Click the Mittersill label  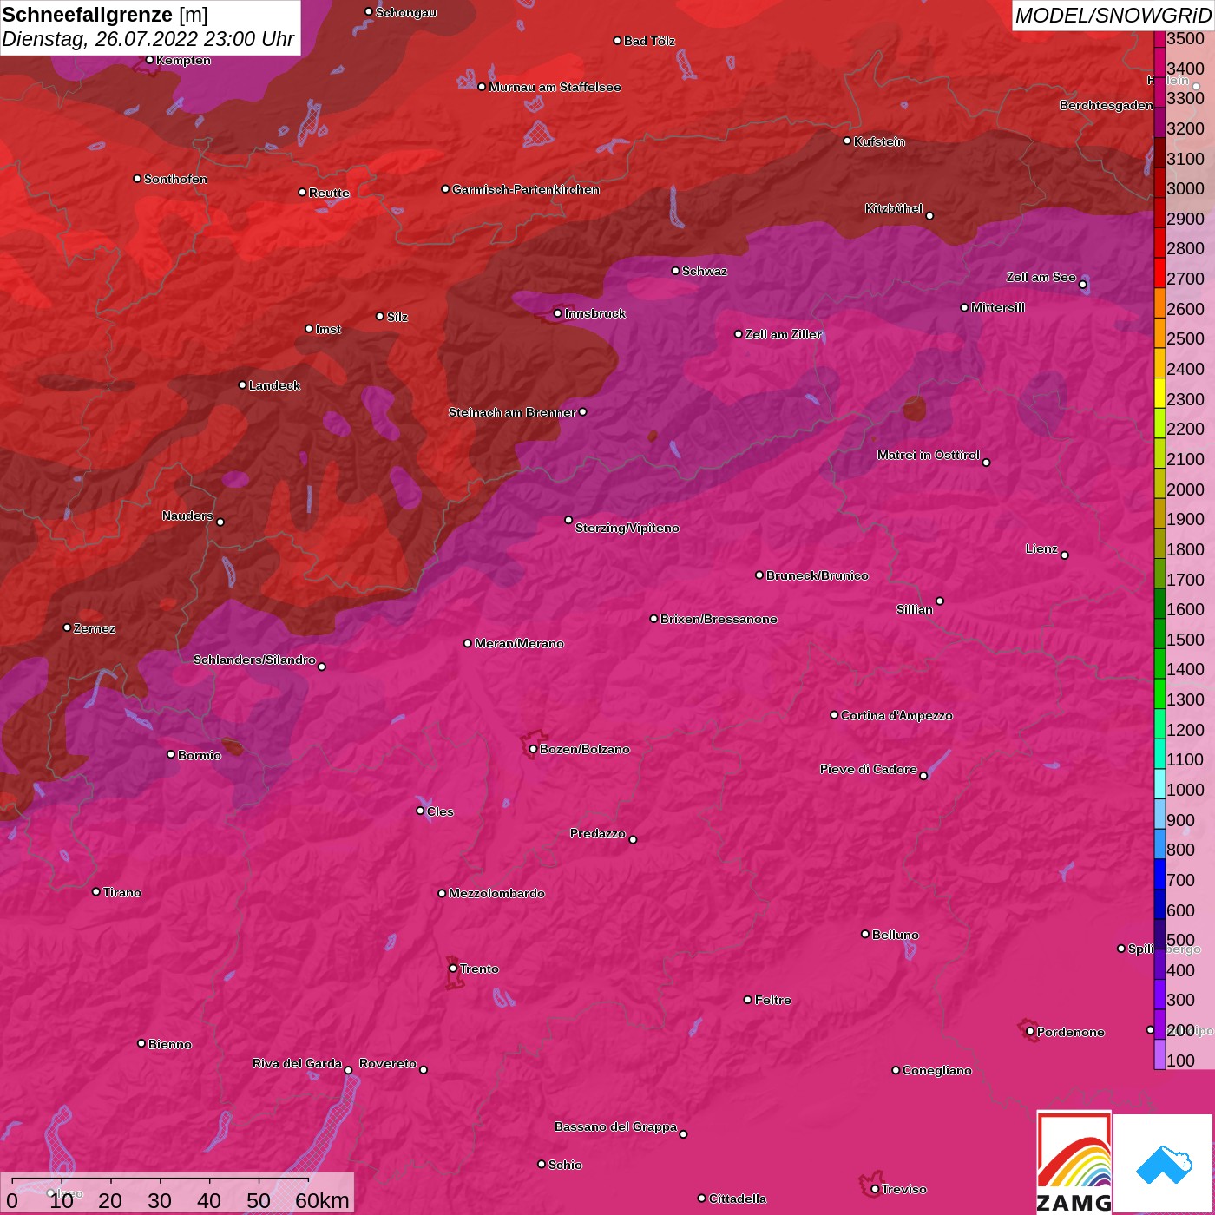tap(998, 307)
